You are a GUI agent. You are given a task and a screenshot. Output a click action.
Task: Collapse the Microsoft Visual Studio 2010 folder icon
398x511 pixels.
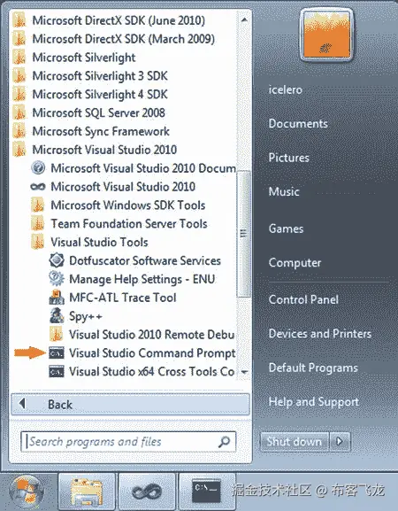point(19,150)
